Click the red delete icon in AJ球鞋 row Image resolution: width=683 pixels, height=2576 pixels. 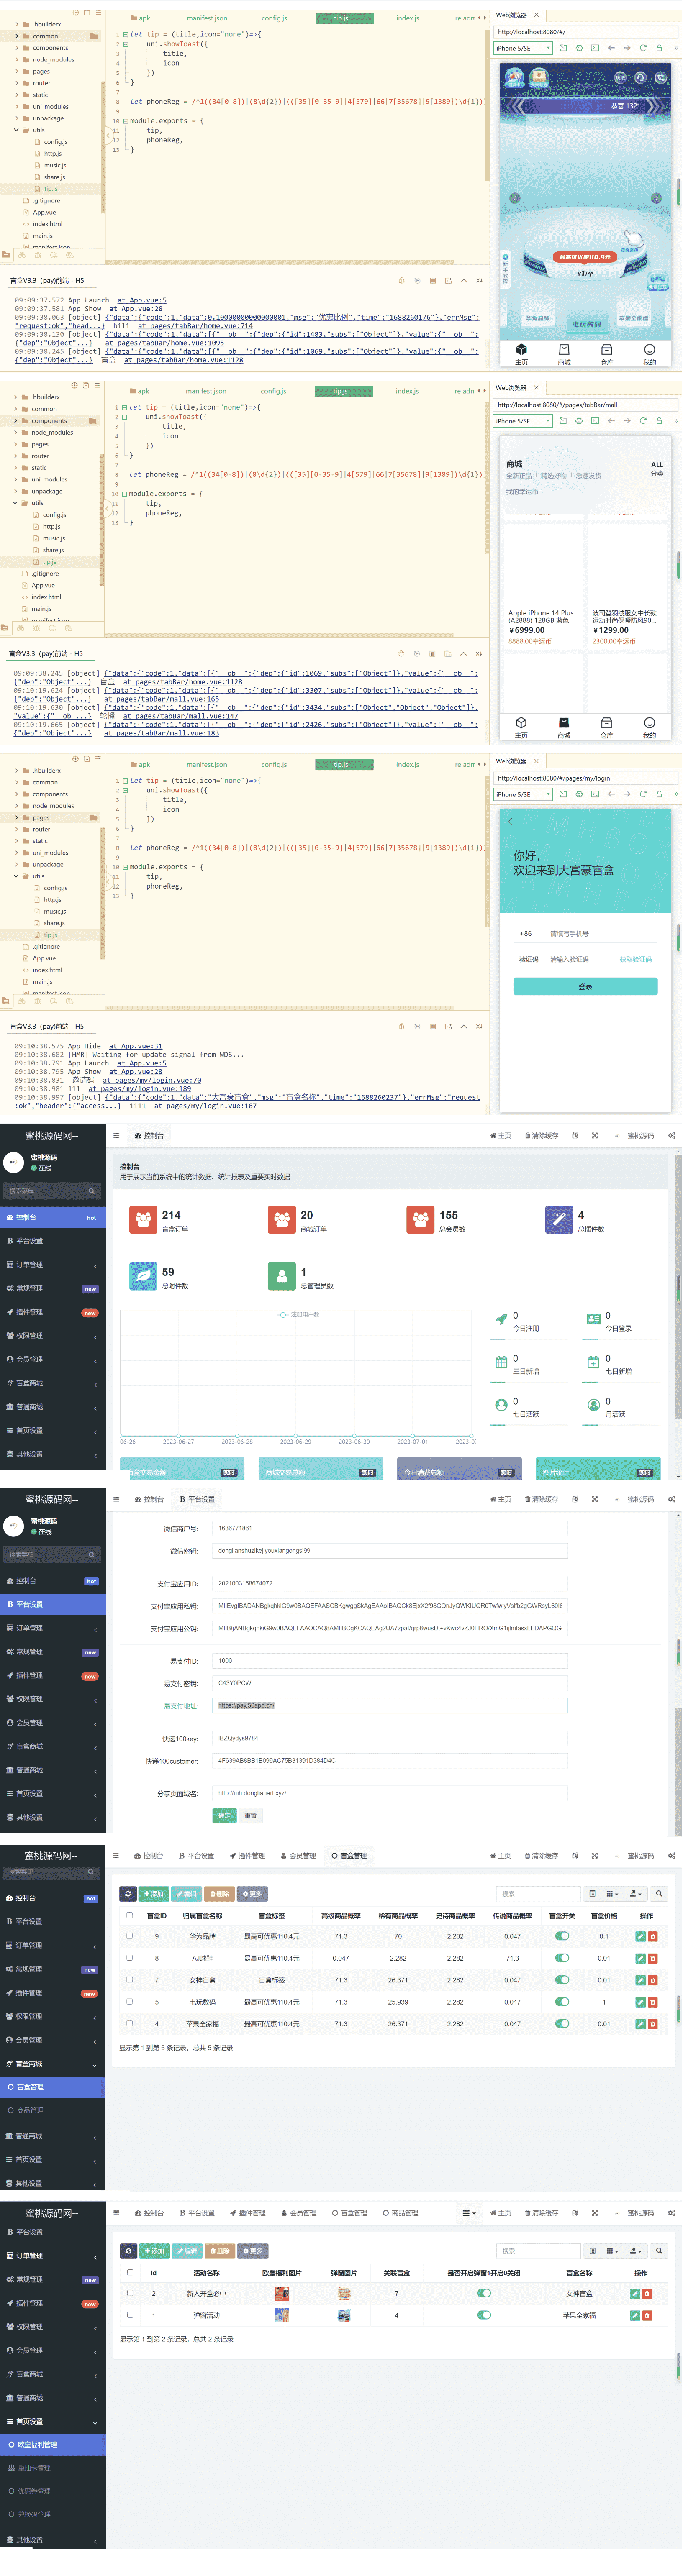coord(653,1959)
